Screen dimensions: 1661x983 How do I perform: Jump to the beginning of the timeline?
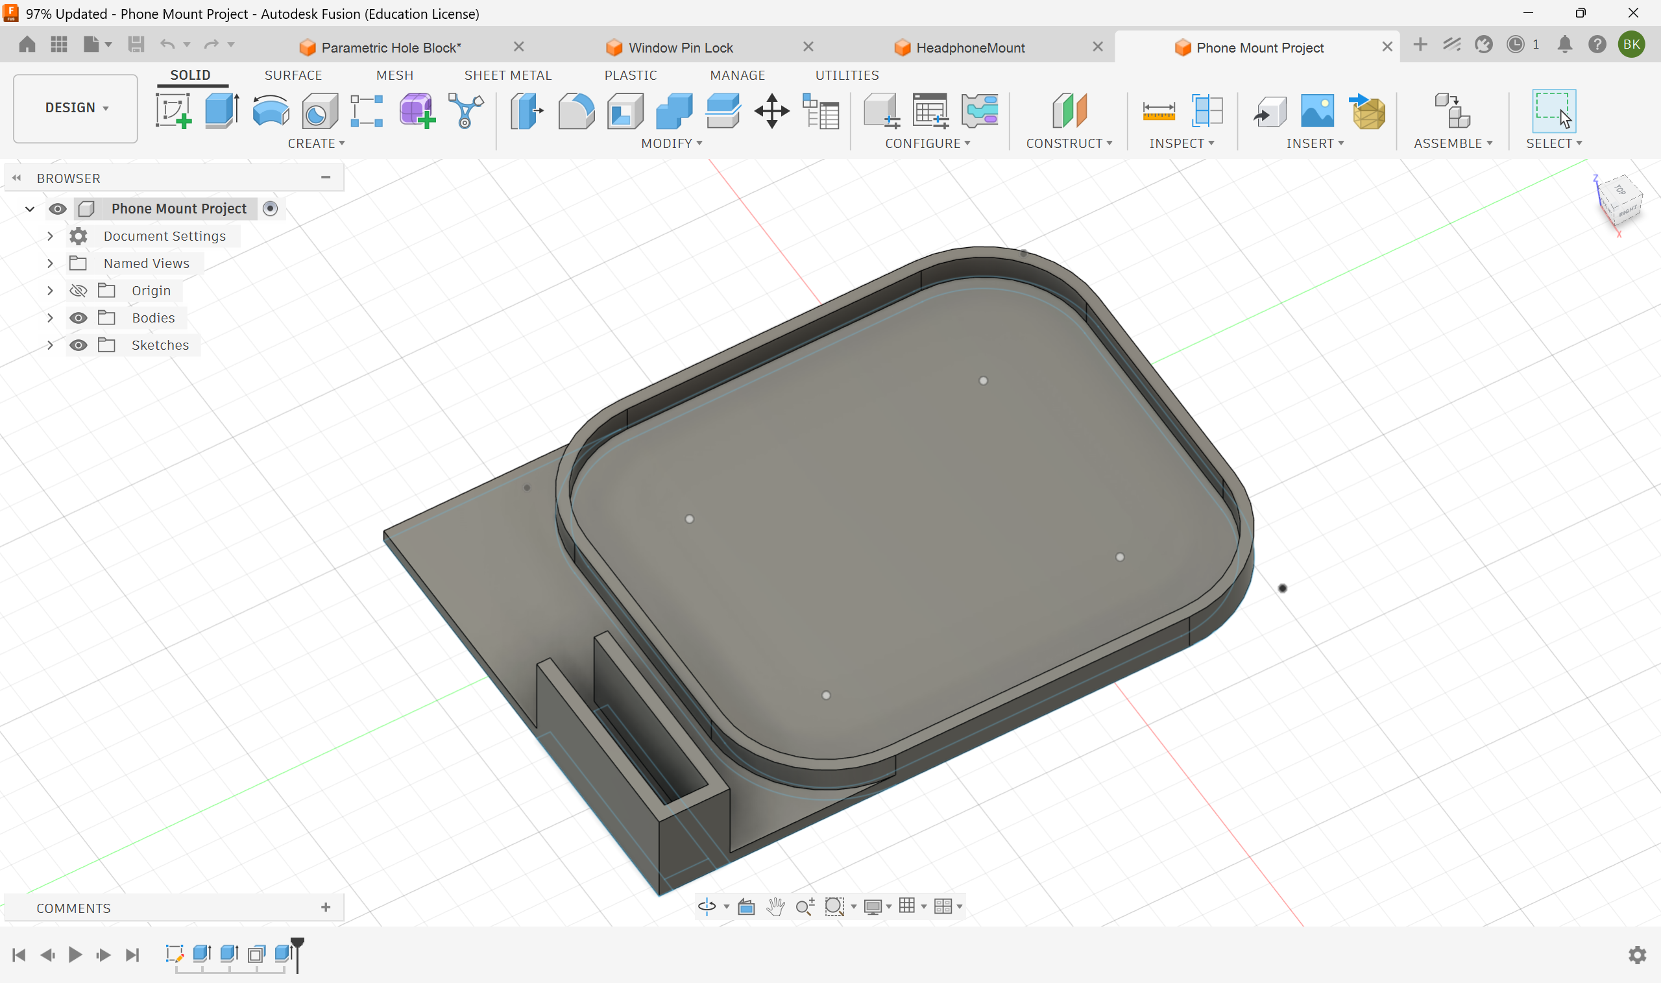(x=19, y=954)
